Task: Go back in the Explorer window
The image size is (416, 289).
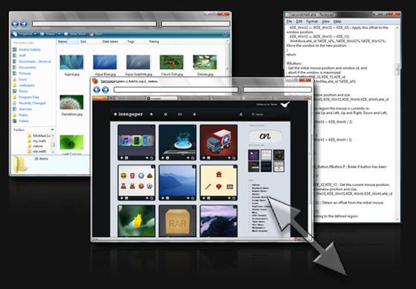Action: (x=15, y=24)
